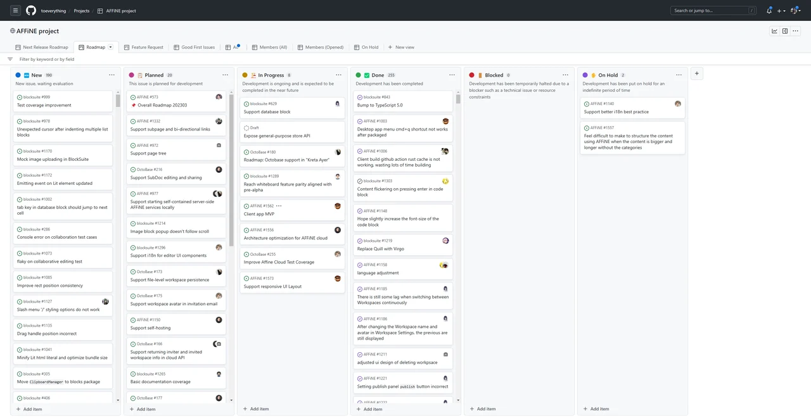This screenshot has width=811, height=418.
Task: Click the avatar on Improve Affine Cloud Test Coverage
Action: (x=338, y=254)
